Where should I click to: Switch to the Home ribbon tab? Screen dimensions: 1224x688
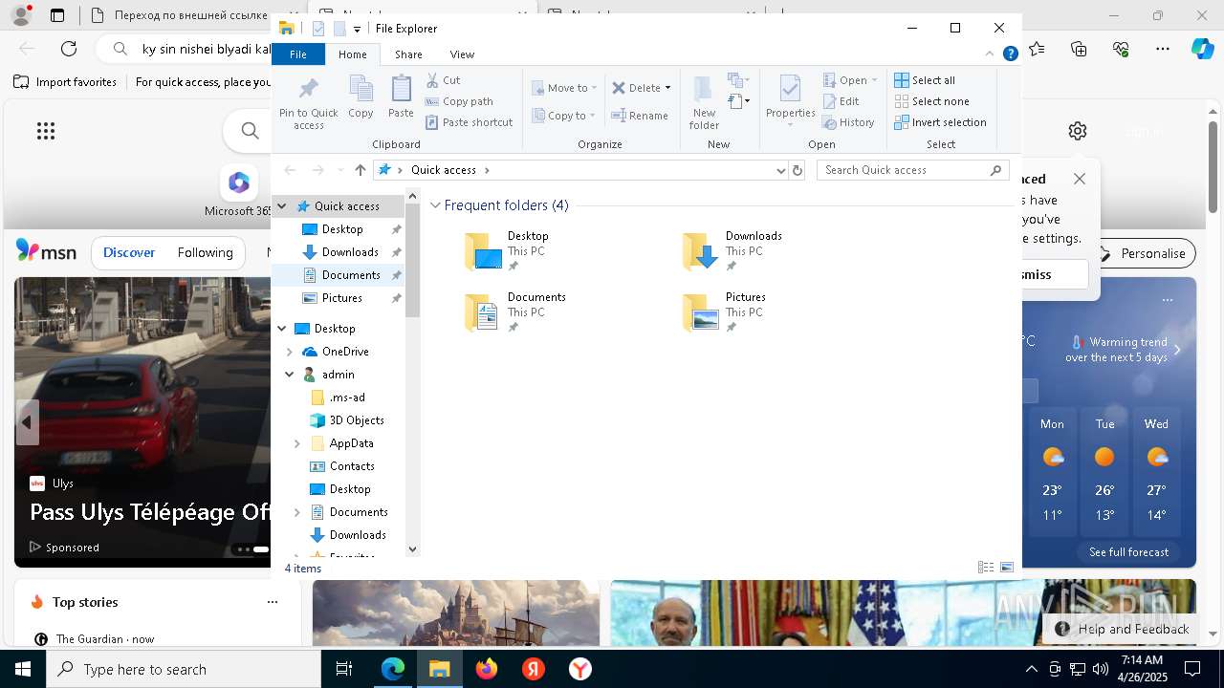[x=352, y=54]
